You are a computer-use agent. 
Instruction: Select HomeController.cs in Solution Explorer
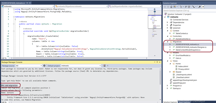coord(183,39)
